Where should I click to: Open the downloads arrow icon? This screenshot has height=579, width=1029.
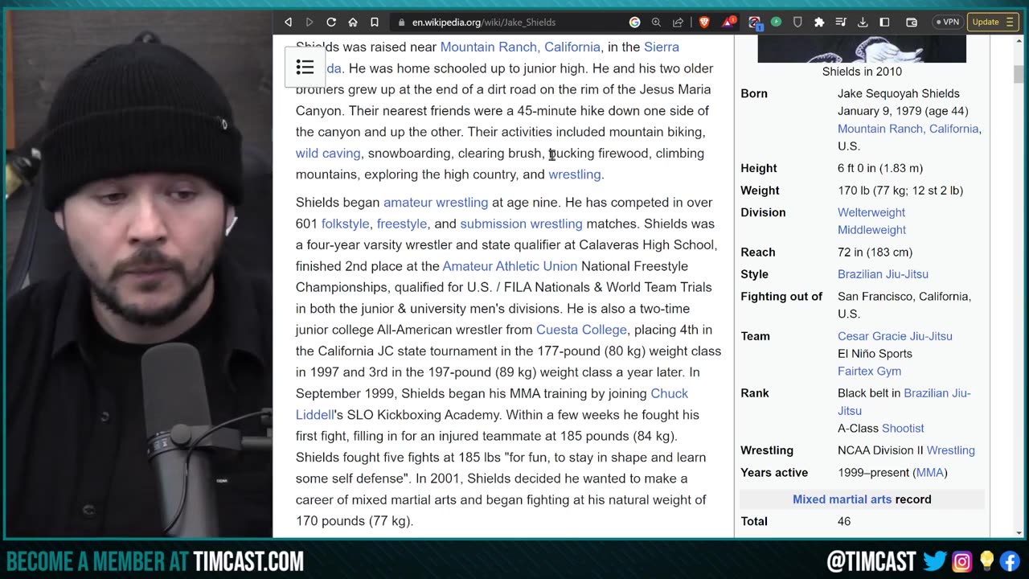pyautogui.click(x=863, y=23)
